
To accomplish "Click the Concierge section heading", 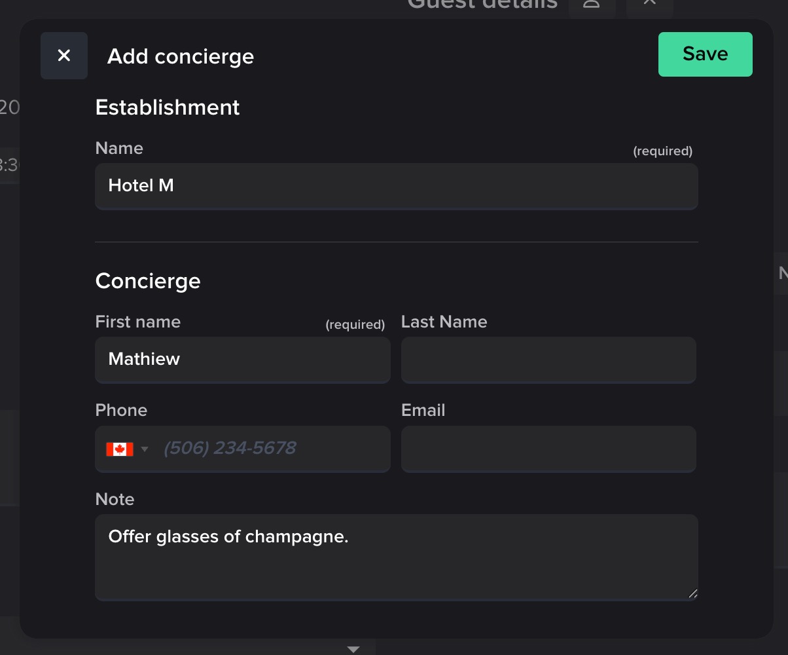I will (148, 281).
